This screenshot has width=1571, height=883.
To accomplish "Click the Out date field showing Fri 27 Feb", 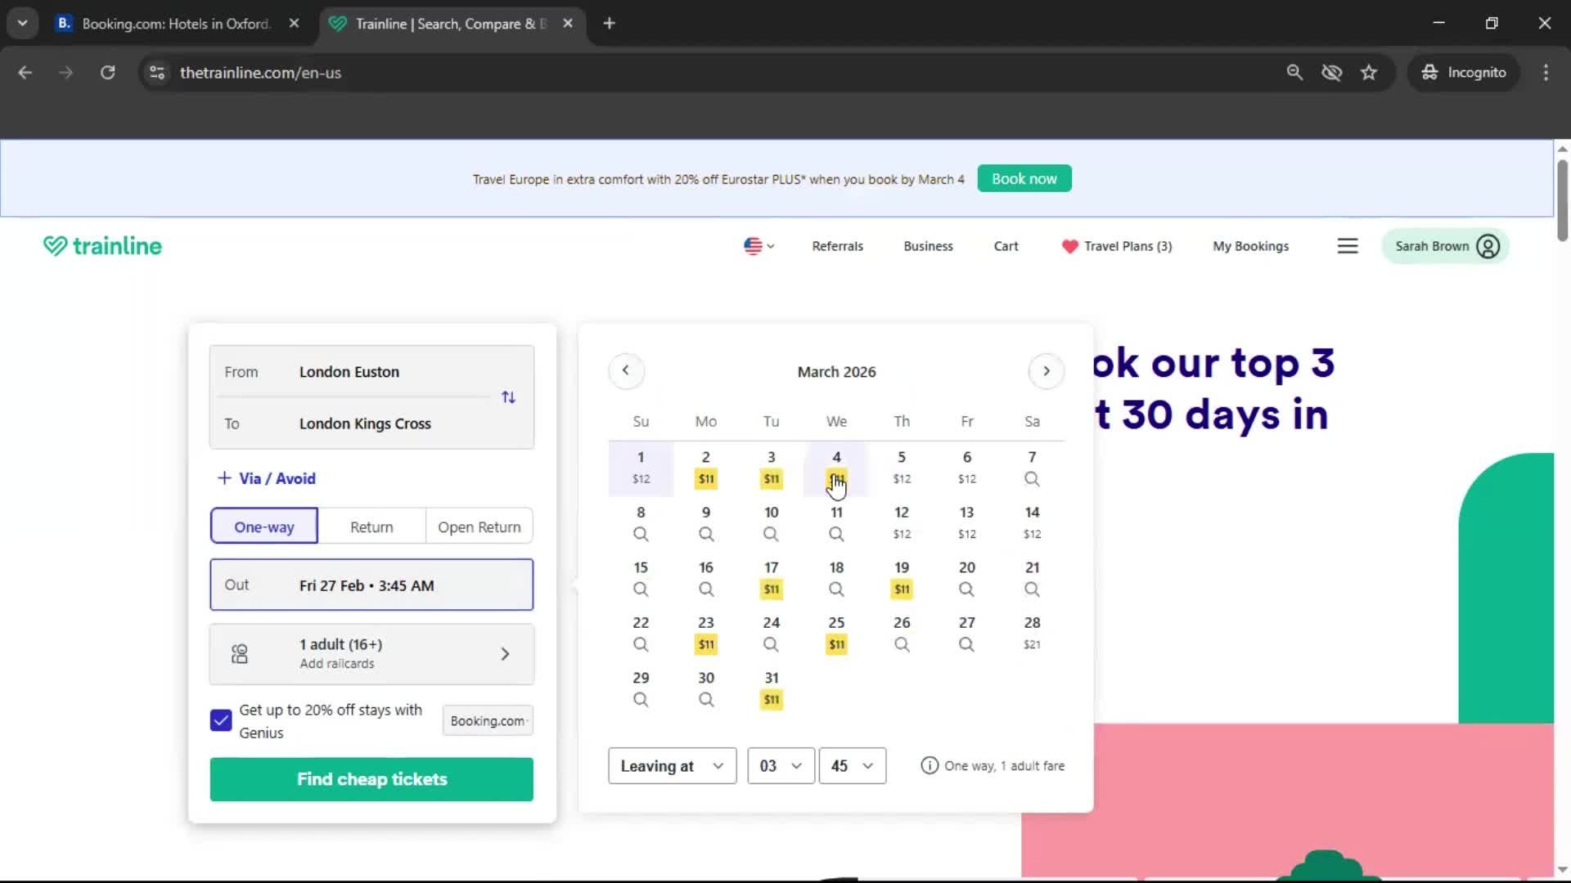I will tap(371, 585).
